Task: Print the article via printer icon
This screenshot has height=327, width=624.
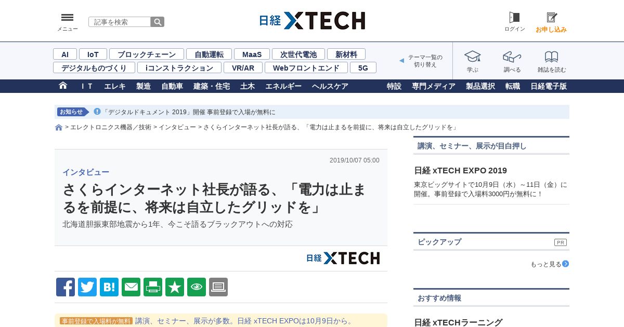Action: pyautogui.click(x=153, y=287)
